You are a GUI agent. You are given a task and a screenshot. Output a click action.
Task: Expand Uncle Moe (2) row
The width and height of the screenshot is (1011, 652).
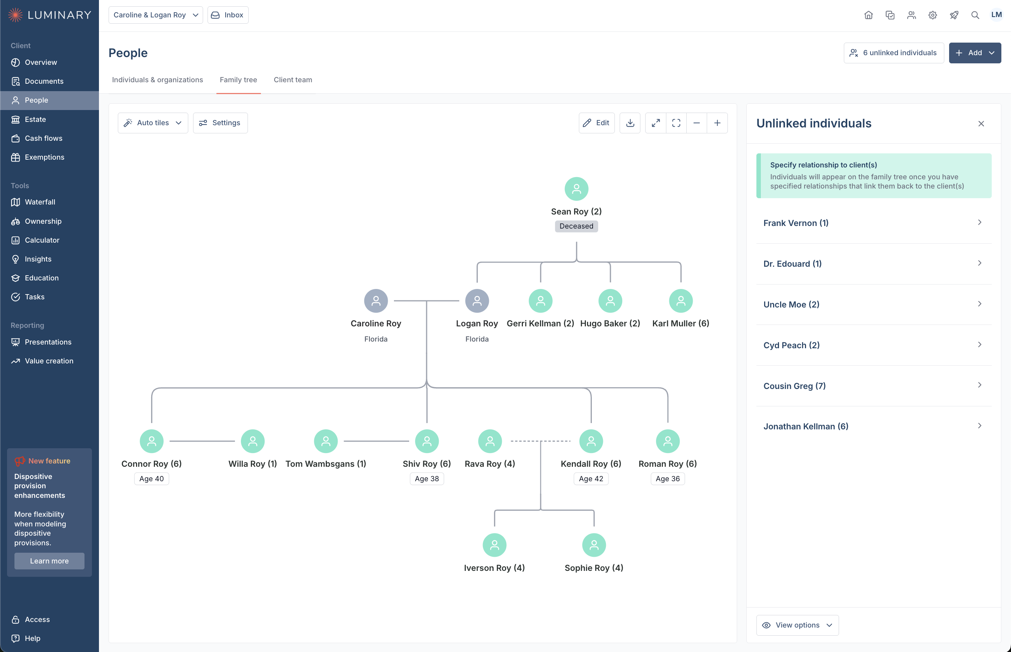click(x=874, y=304)
